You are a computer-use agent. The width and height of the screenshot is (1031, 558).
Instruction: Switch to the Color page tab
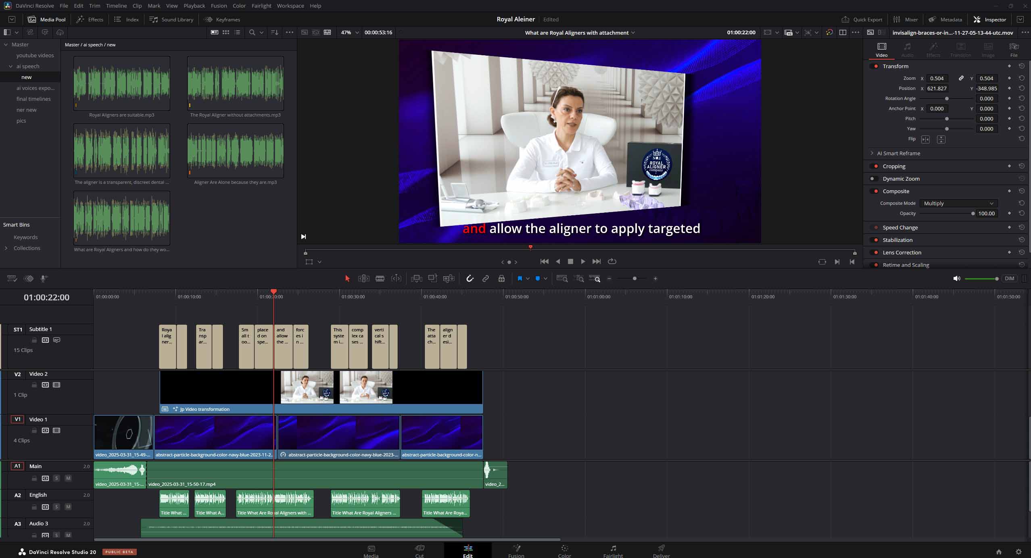[564, 551]
